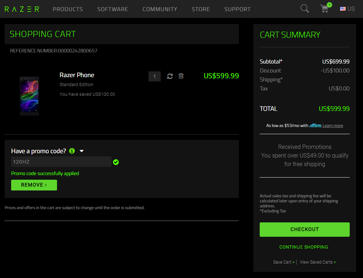
Task: Open the region dropdown labeled US
Action: point(347,9)
